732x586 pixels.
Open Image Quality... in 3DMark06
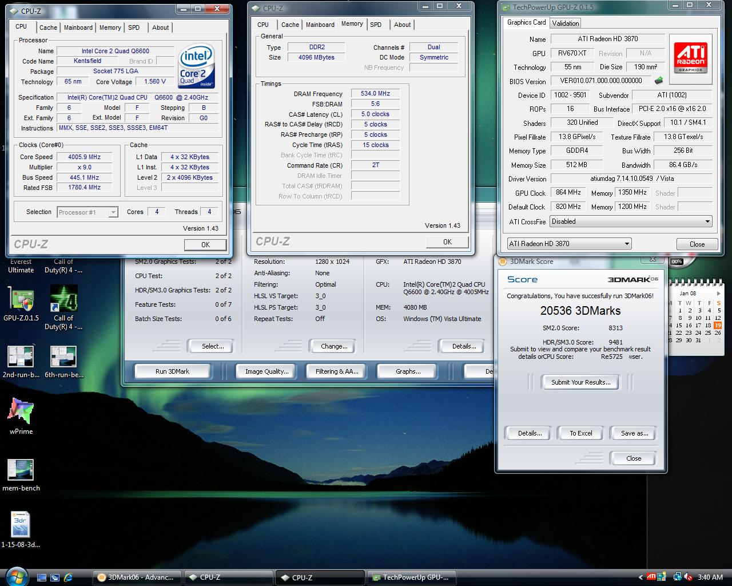(266, 371)
